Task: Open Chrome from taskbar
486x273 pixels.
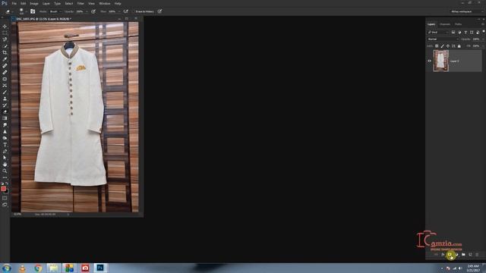Action: [38, 268]
